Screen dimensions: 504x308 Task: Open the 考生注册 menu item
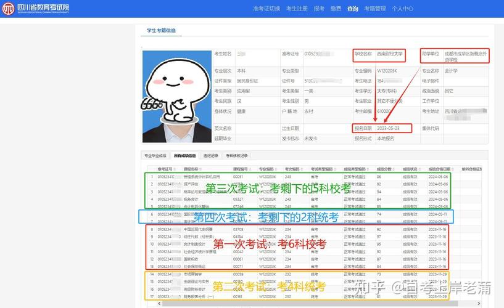tap(297, 9)
